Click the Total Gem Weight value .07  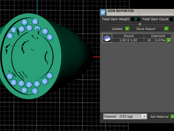point(136,19)
